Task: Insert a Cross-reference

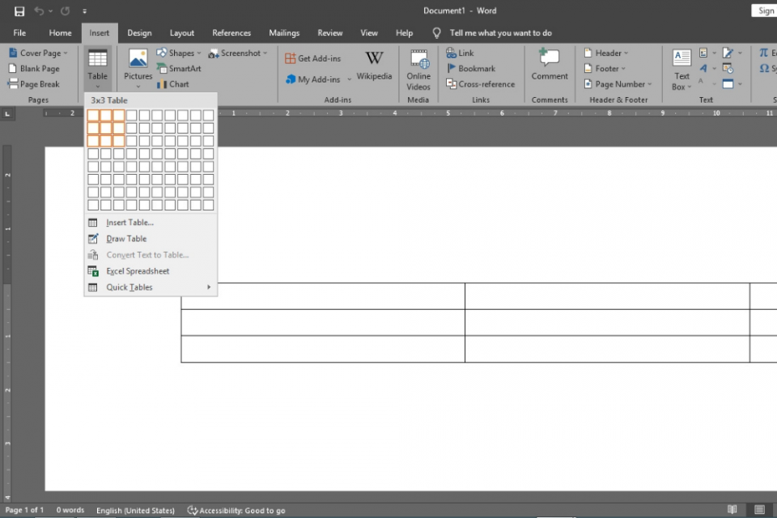Action: coord(481,84)
